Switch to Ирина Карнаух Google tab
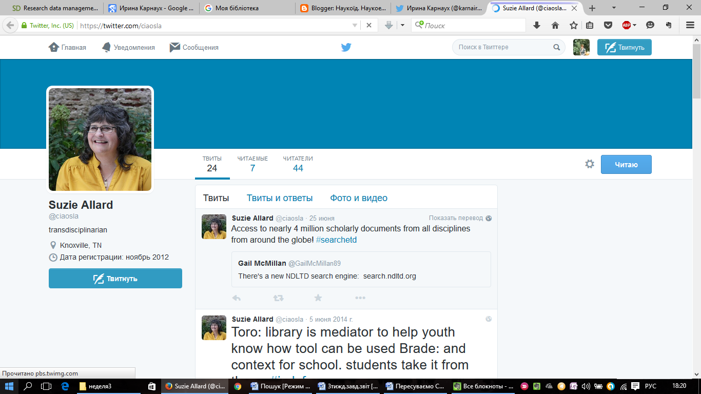This screenshot has height=394, width=701. click(x=151, y=8)
